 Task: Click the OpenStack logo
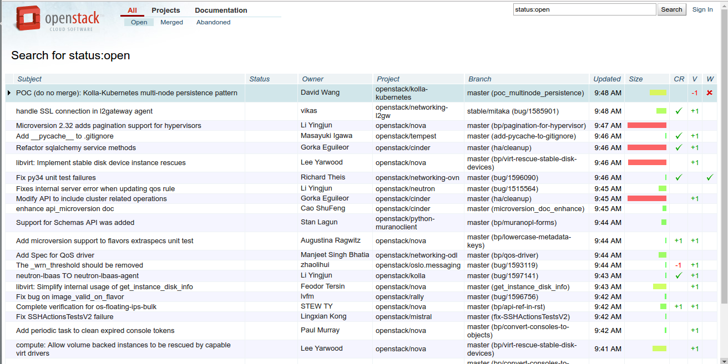coord(57,18)
